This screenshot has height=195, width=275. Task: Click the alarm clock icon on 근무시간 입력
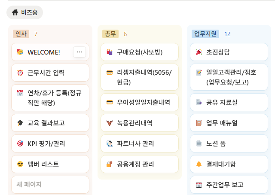(20, 73)
